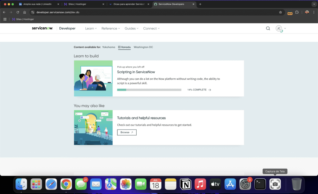This screenshot has width=318, height=194.
Task: Switch to the LinkedIn browser tab
Action: coord(38,4)
